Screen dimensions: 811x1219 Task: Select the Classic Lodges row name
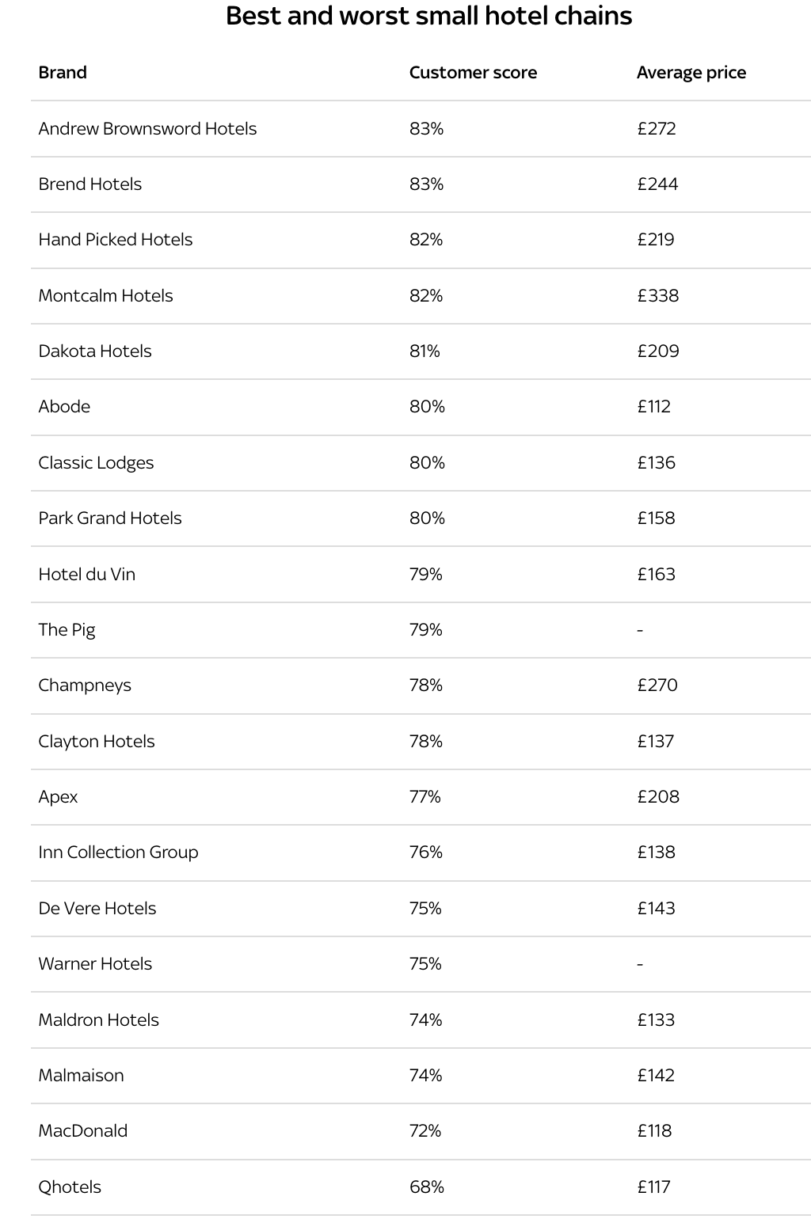tap(96, 463)
